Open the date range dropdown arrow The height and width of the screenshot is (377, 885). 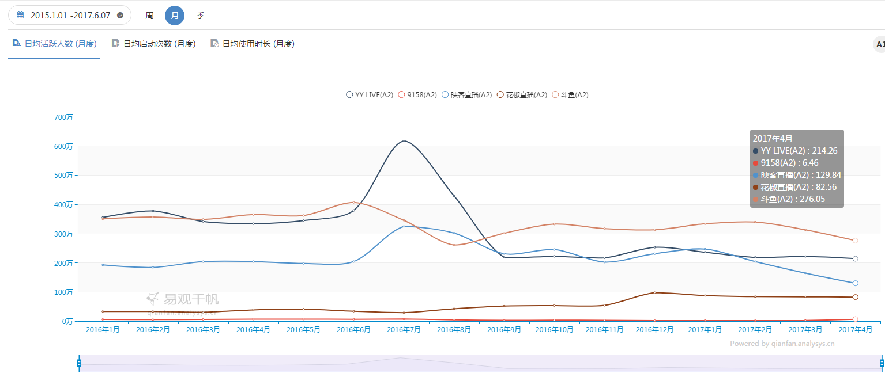(120, 16)
